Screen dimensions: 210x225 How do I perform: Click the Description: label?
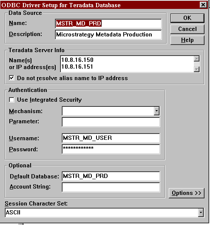tap(26, 34)
